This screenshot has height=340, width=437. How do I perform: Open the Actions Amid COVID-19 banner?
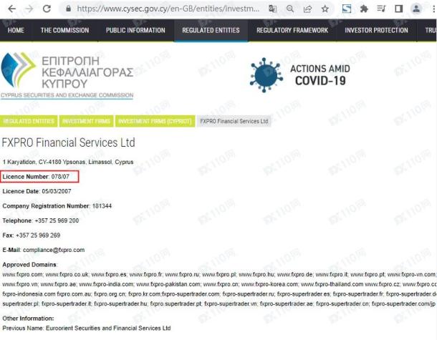tap(300, 75)
